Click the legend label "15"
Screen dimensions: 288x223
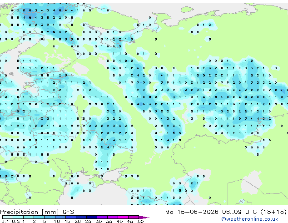click(67, 221)
